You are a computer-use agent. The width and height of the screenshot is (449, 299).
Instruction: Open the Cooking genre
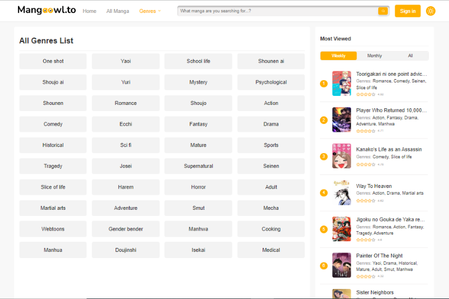click(x=271, y=229)
